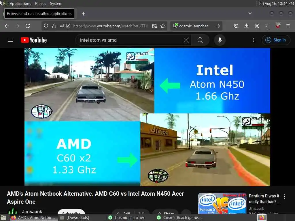
Task: Open the Firefox hamburger menu
Action: point(288,26)
